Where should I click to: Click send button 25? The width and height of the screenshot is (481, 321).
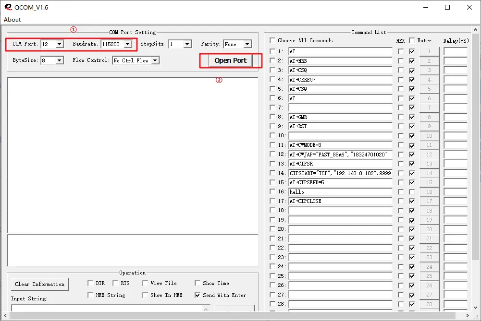(429, 276)
